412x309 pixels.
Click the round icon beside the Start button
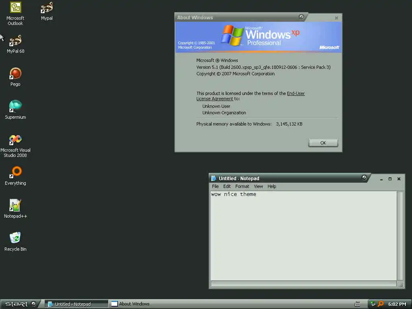click(x=34, y=304)
